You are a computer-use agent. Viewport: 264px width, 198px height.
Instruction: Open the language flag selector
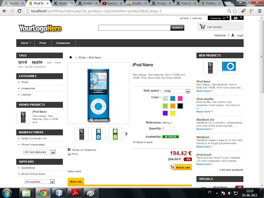click(x=237, y=18)
